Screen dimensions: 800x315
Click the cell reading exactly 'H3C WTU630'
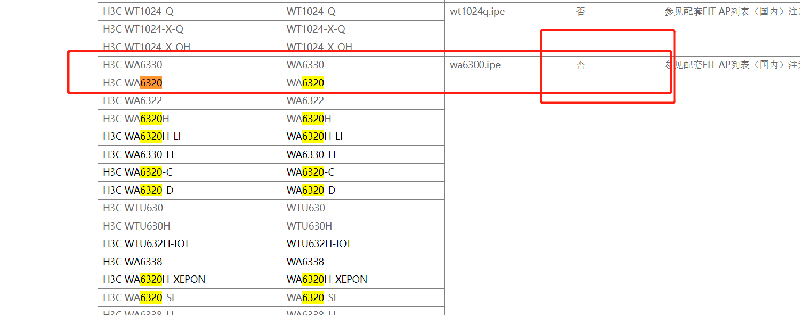coord(189,208)
